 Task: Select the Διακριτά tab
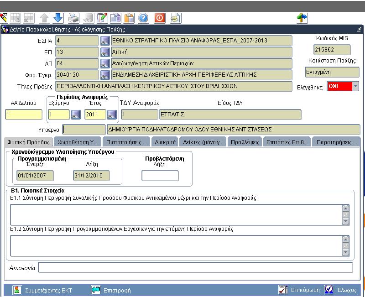[x=165, y=142]
